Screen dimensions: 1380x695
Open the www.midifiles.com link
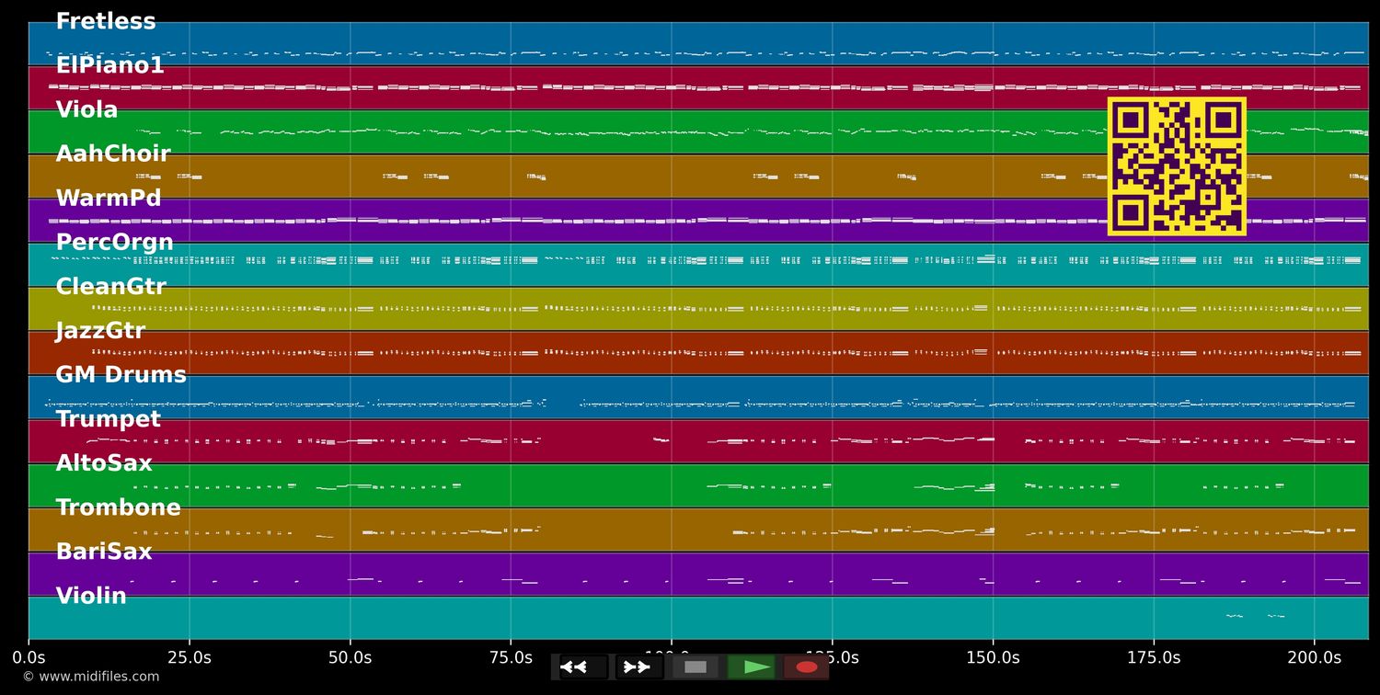click(x=90, y=677)
